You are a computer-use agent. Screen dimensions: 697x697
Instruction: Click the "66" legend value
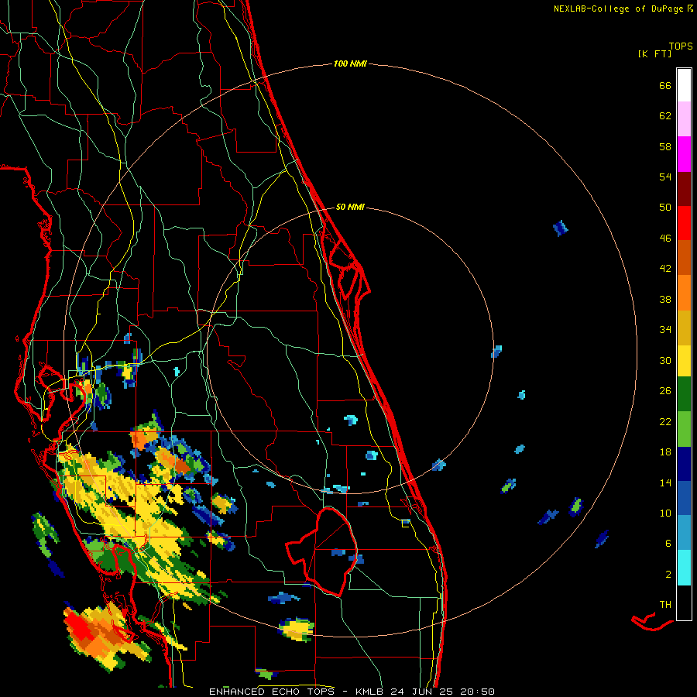[665, 85]
